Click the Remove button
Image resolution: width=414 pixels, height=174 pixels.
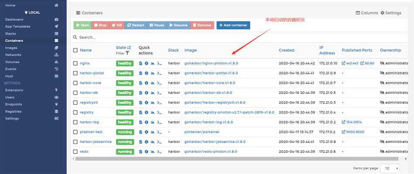202,25
